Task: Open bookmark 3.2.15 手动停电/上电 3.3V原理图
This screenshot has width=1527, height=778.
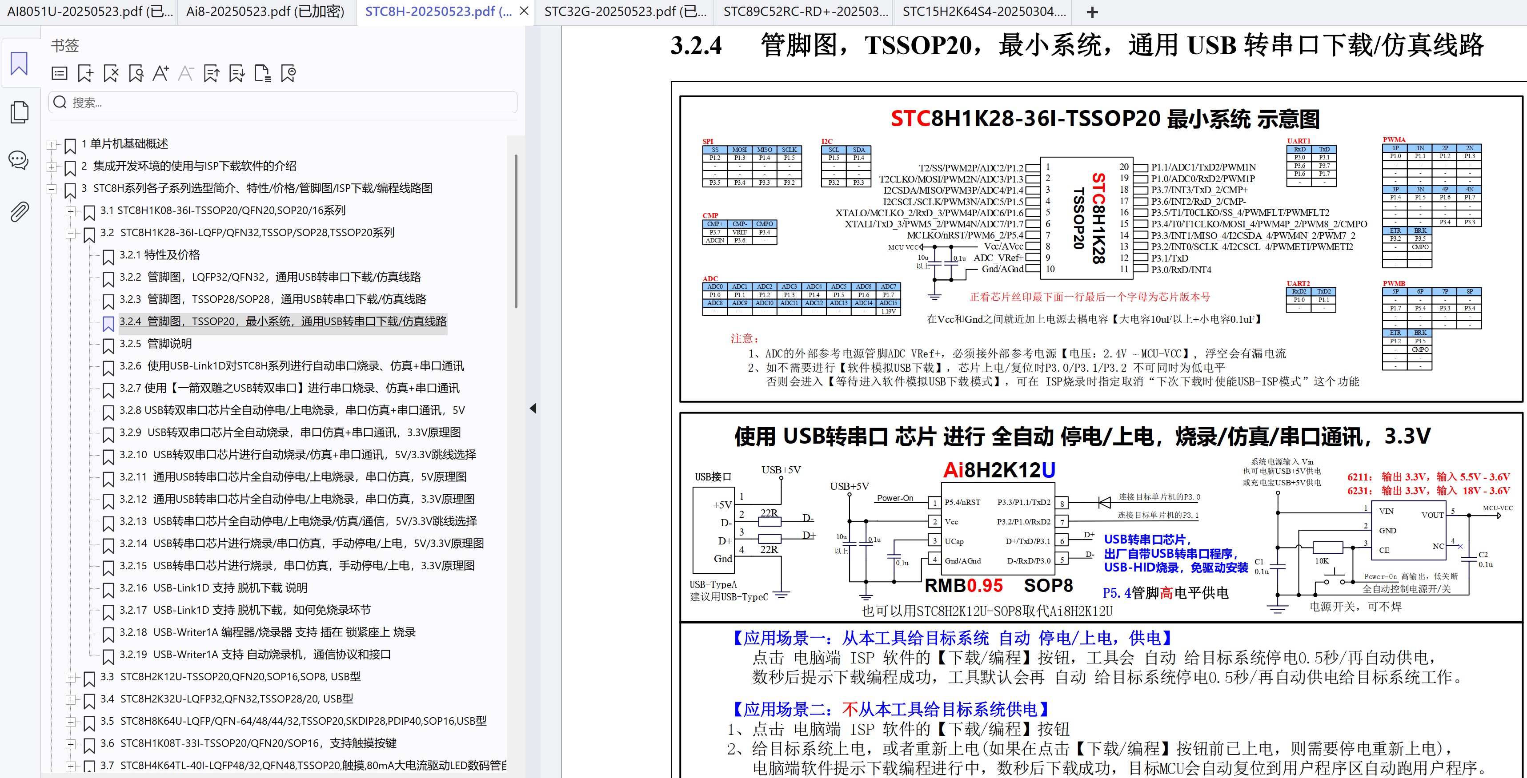Action: coord(297,565)
